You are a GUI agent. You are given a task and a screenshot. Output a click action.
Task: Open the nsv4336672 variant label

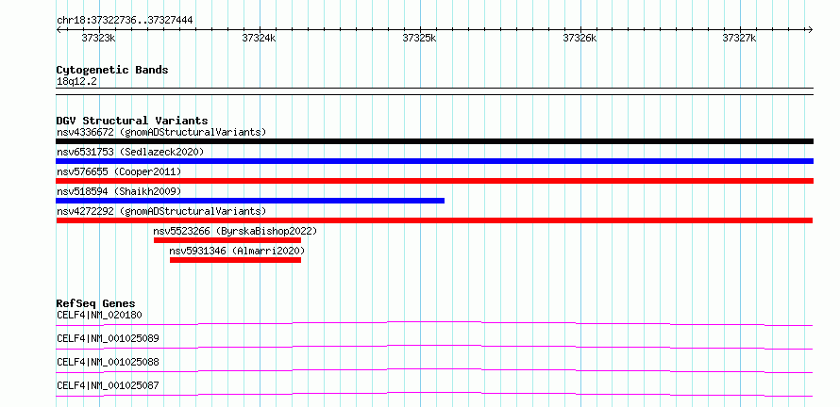click(161, 132)
